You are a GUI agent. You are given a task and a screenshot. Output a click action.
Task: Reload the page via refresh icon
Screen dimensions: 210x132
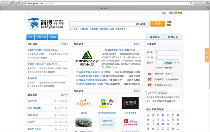(191, 3)
